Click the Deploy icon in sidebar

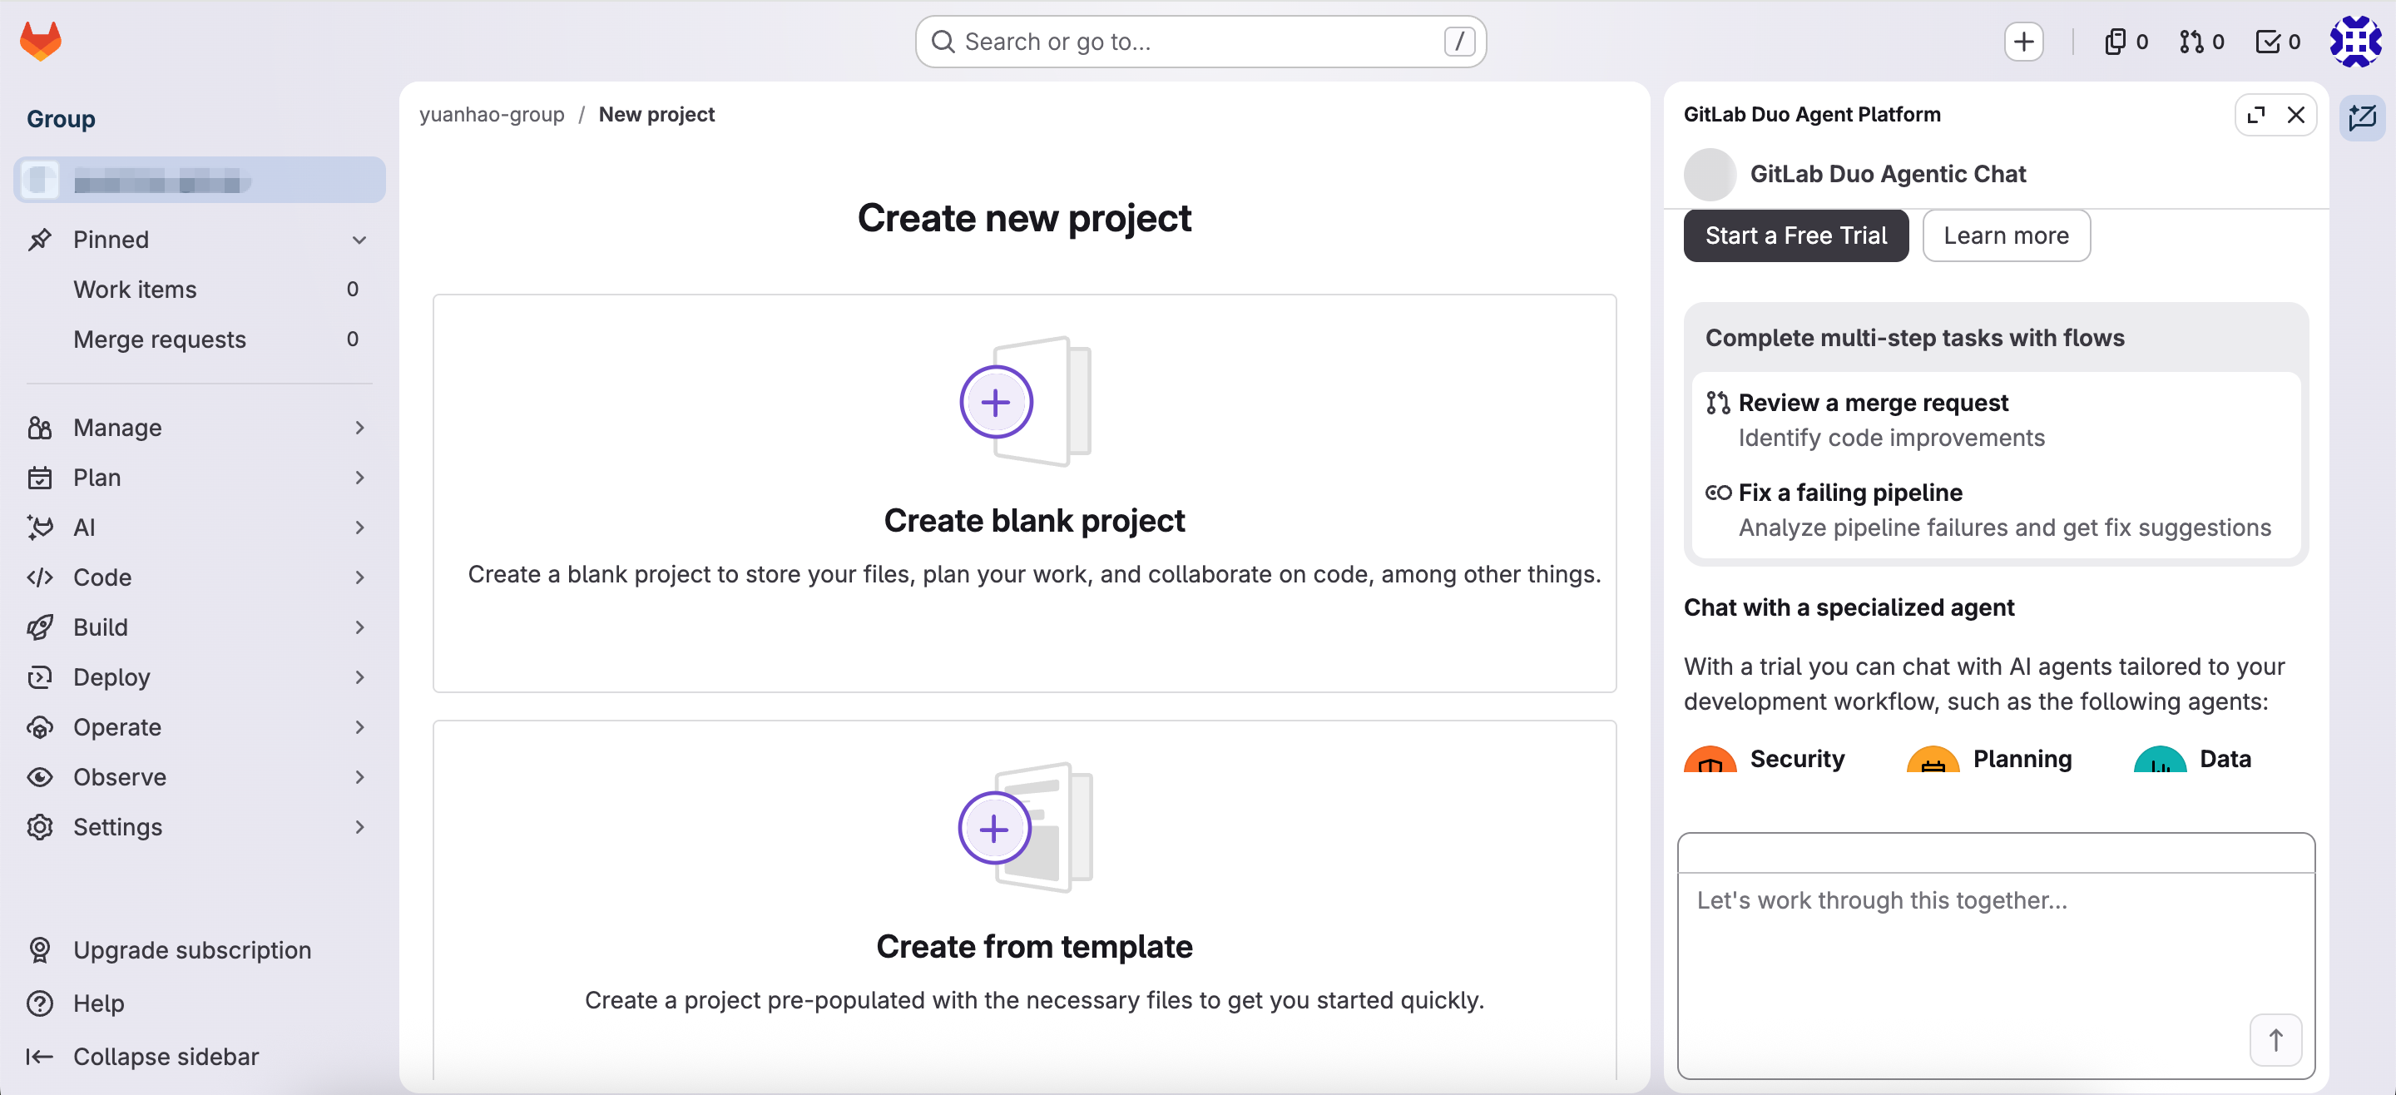point(39,677)
